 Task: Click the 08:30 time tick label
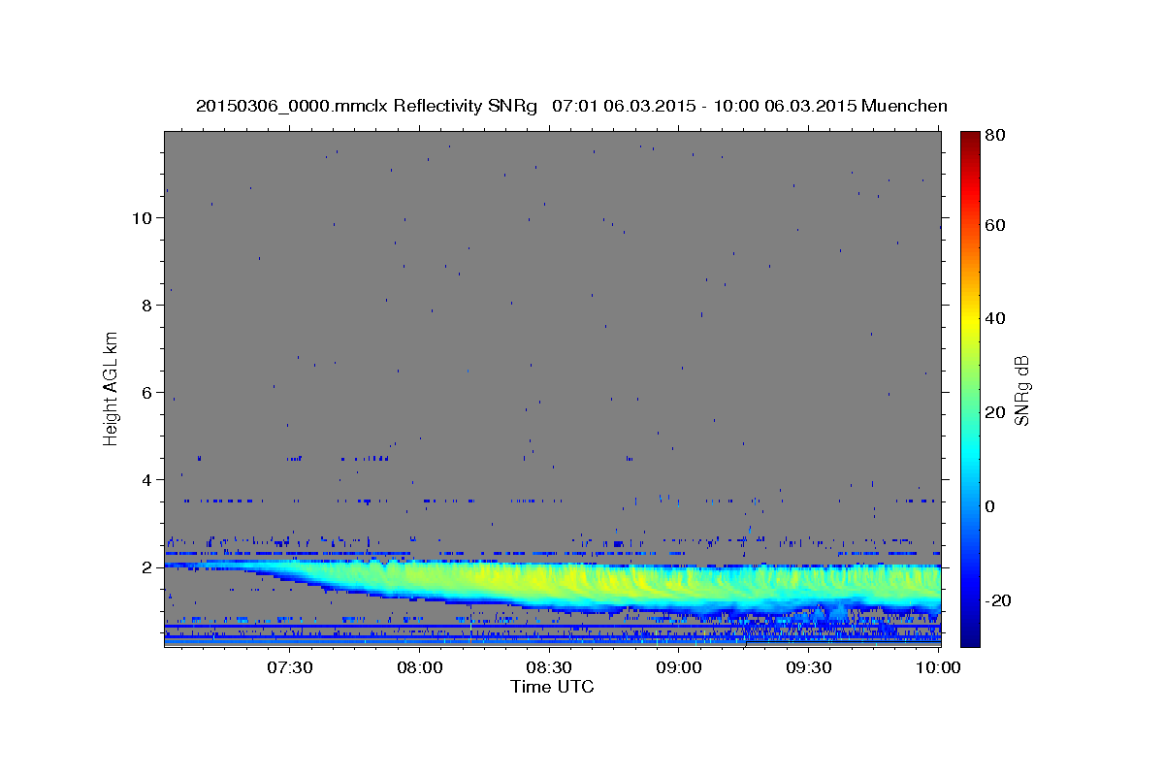[549, 667]
